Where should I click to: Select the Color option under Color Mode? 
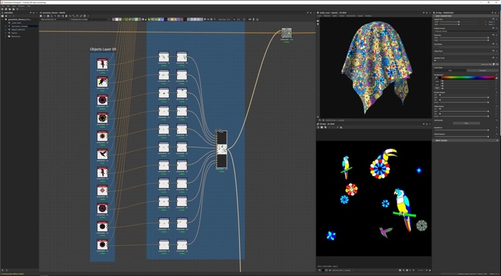449,70
